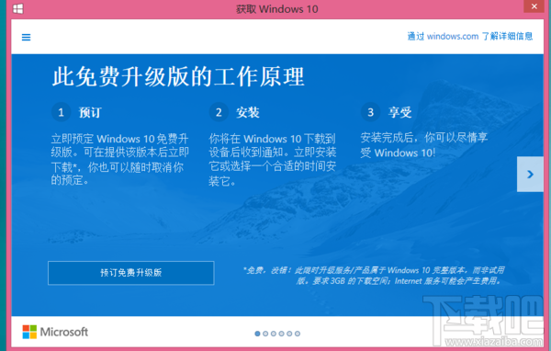This screenshot has height=351, width=551.
Task: Click the heading 此免费升级版的工作原理
Action: point(178,76)
